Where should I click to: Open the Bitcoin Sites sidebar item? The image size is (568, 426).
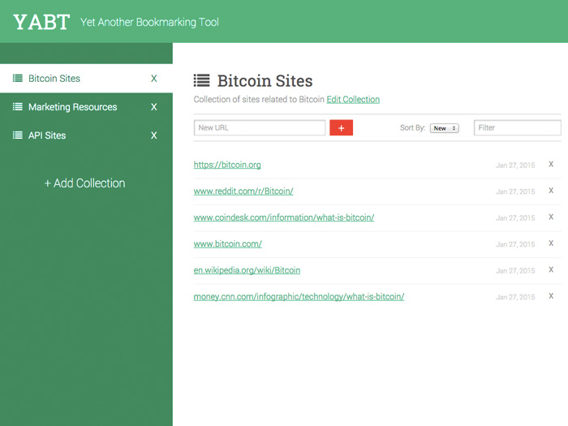pyautogui.click(x=86, y=78)
